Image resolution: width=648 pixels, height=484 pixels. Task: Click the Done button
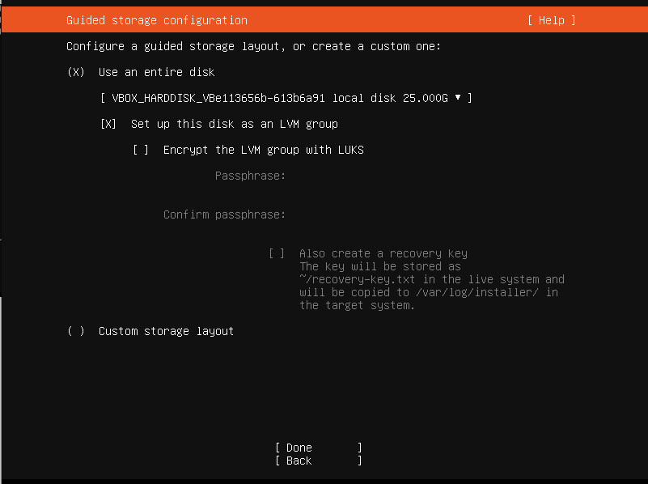coord(319,448)
